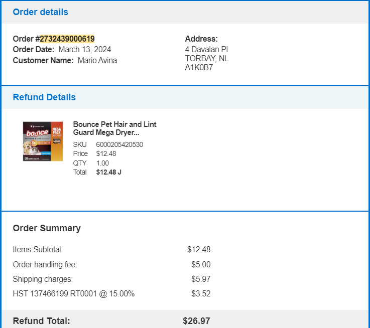Click the TORBAY, NL city line

[207, 59]
